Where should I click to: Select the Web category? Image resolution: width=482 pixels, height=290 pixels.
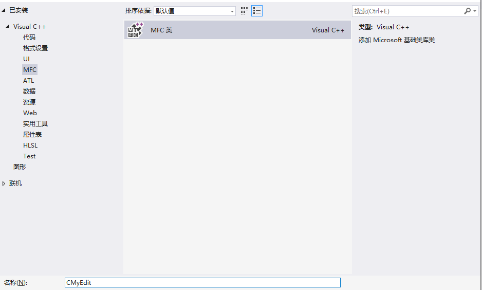(30, 113)
